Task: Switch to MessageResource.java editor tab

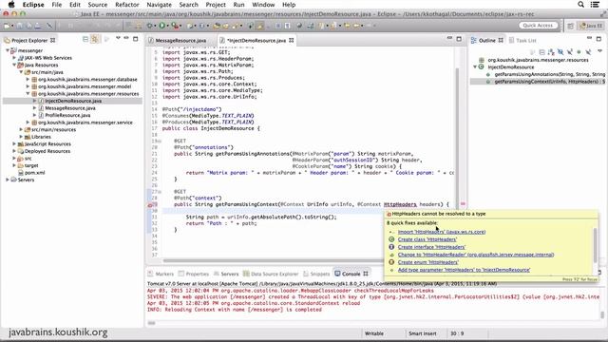Action: click(180, 40)
